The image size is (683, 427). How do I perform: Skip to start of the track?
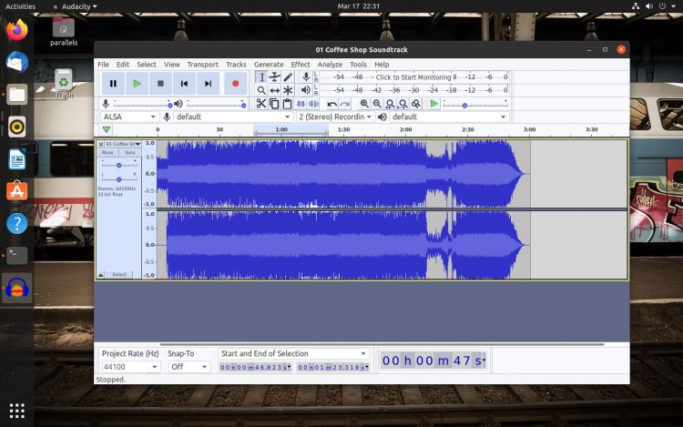click(184, 84)
